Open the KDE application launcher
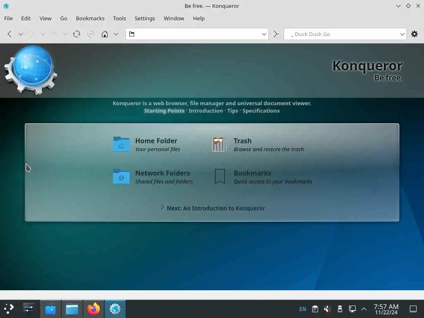Screen dimensions: 424x318 point(9,309)
